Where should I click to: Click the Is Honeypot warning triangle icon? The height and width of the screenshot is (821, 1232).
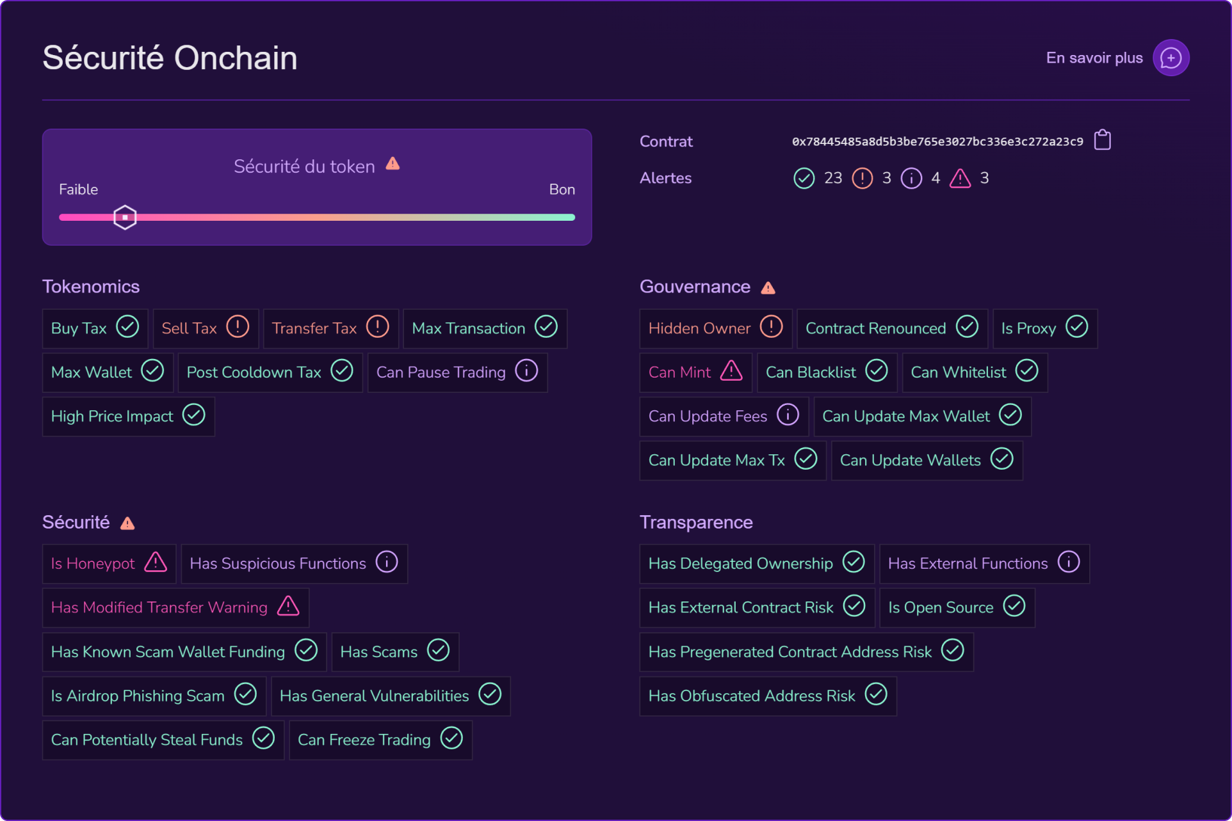click(x=156, y=562)
